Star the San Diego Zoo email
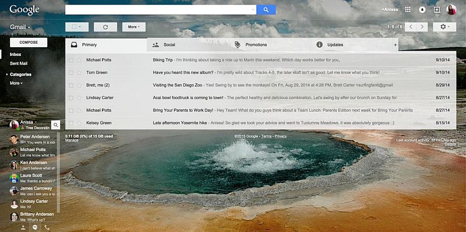Image resolution: width=466 pixels, height=232 pixels. [x=79, y=85]
